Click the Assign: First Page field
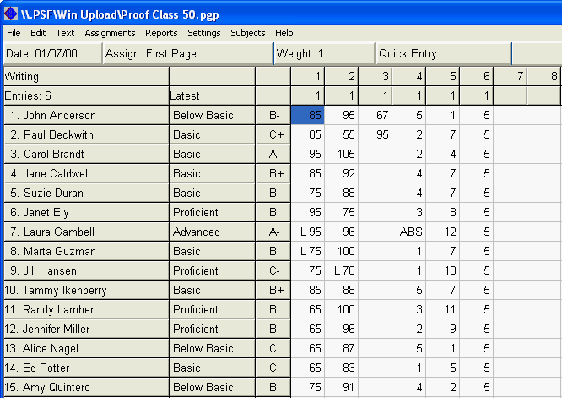The height and width of the screenshot is (398, 562). 188,53
